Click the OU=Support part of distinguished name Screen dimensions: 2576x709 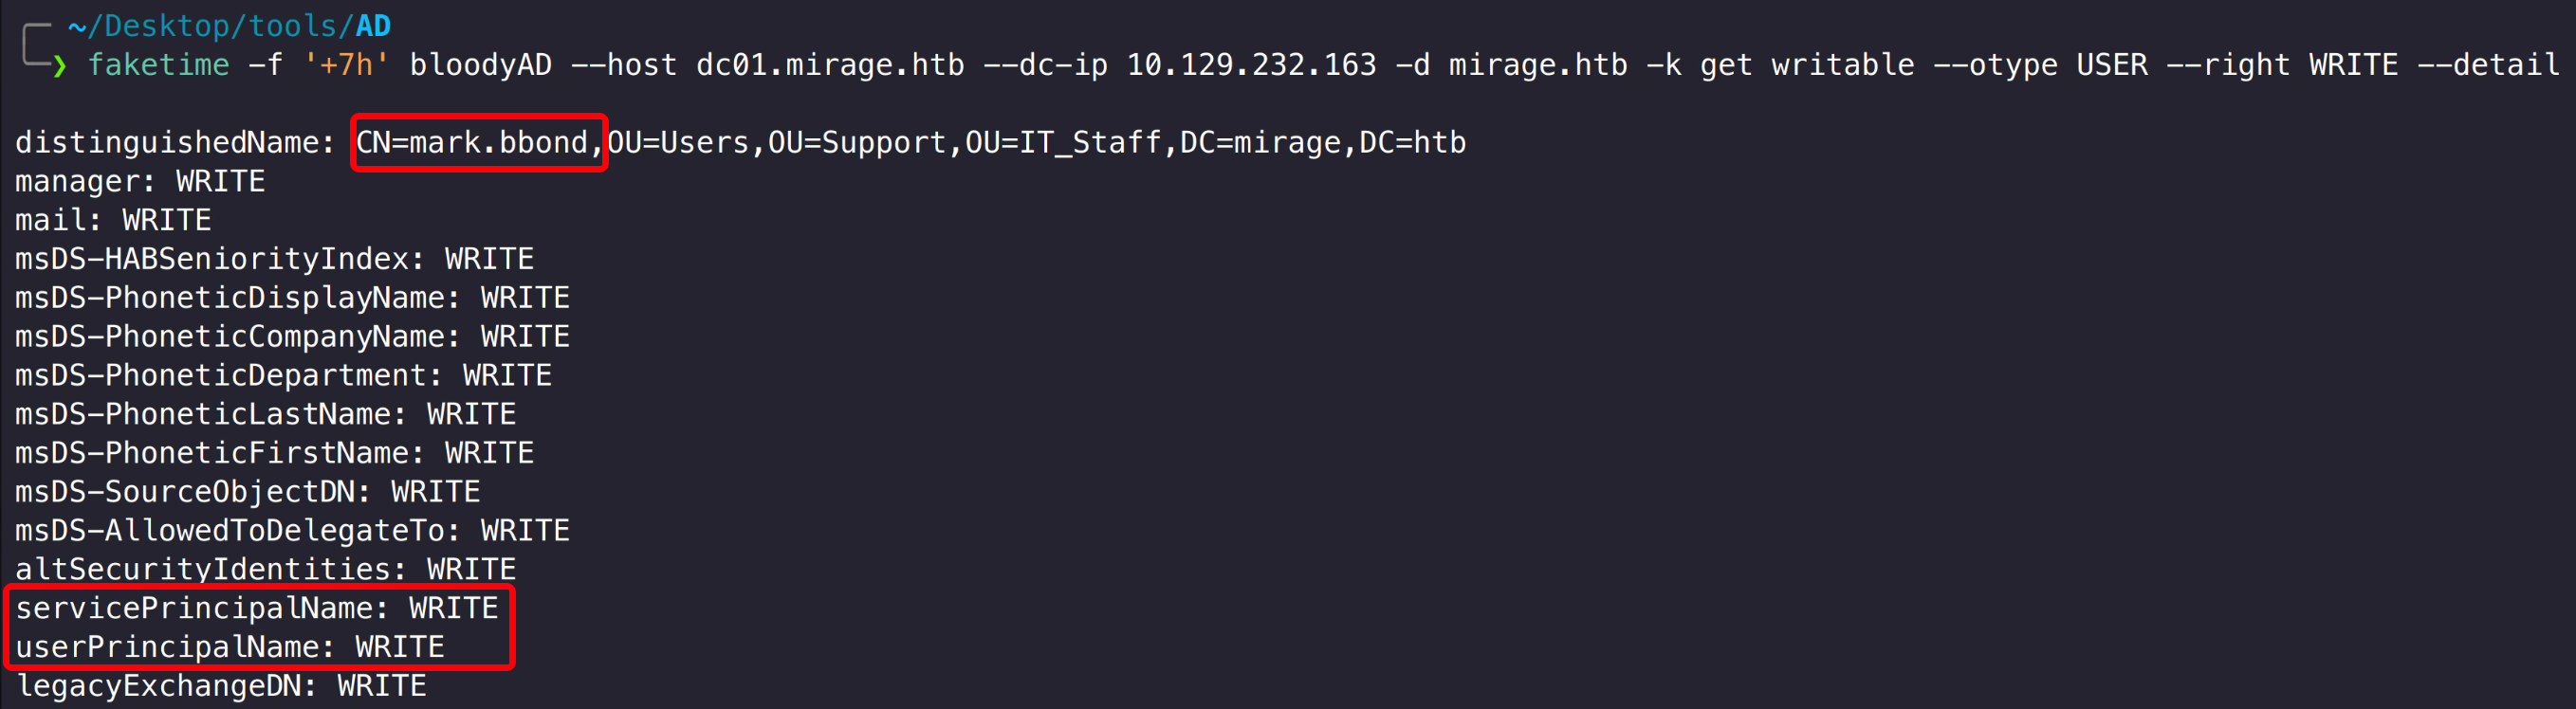(856, 143)
